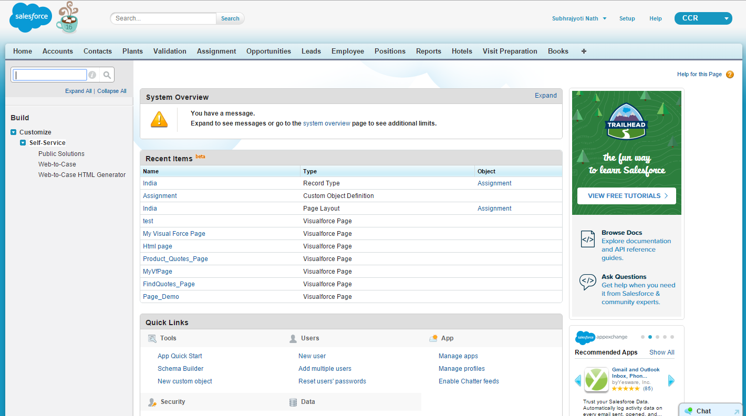The width and height of the screenshot is (746, 416).
Task: Click Manage profiles quick link
Action: click(462, 369)
